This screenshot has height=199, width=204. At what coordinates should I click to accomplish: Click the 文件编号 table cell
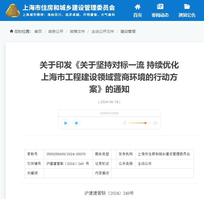[34, 164]
